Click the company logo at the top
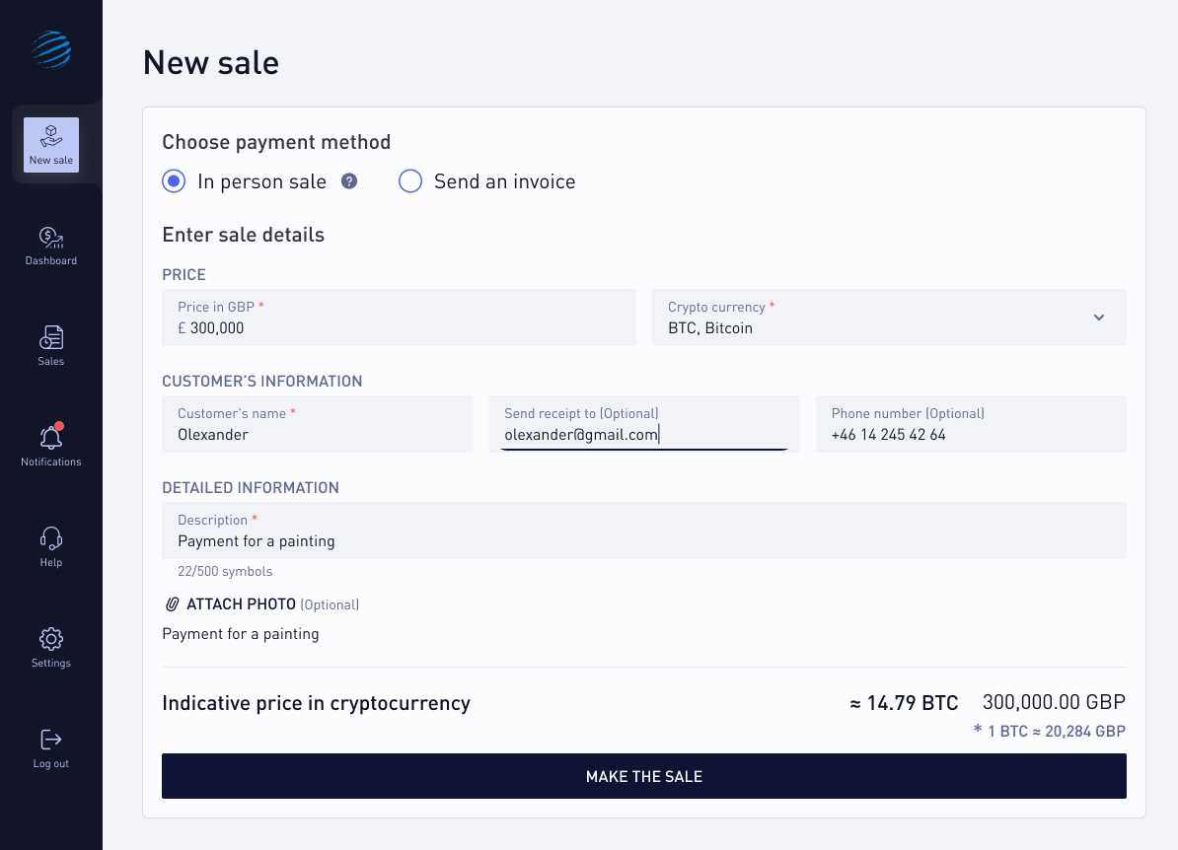This screenshot has width=1178, height=850. pyautogui.click(x=50, y=49)
